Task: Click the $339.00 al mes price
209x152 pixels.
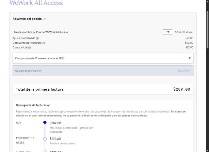Action: [x=184, y=32]
